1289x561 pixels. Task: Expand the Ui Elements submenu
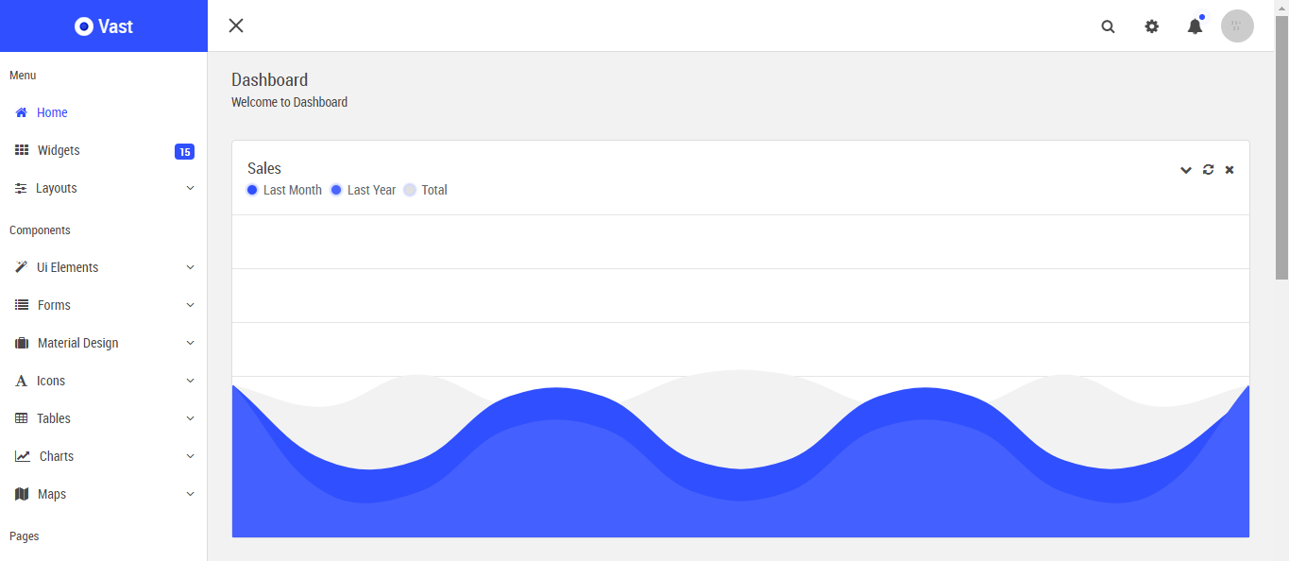click(190, 267)
